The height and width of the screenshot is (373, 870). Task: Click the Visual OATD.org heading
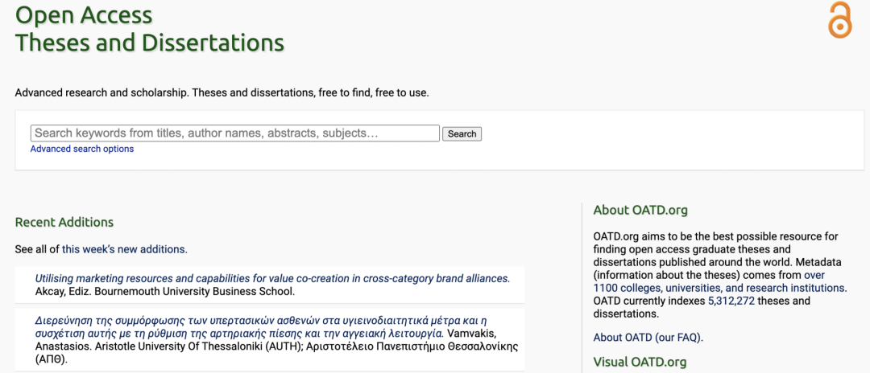tap(640, 362)
